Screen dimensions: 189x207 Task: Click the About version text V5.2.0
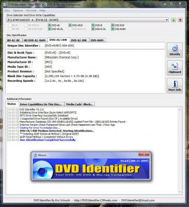(x=134, y=161)
